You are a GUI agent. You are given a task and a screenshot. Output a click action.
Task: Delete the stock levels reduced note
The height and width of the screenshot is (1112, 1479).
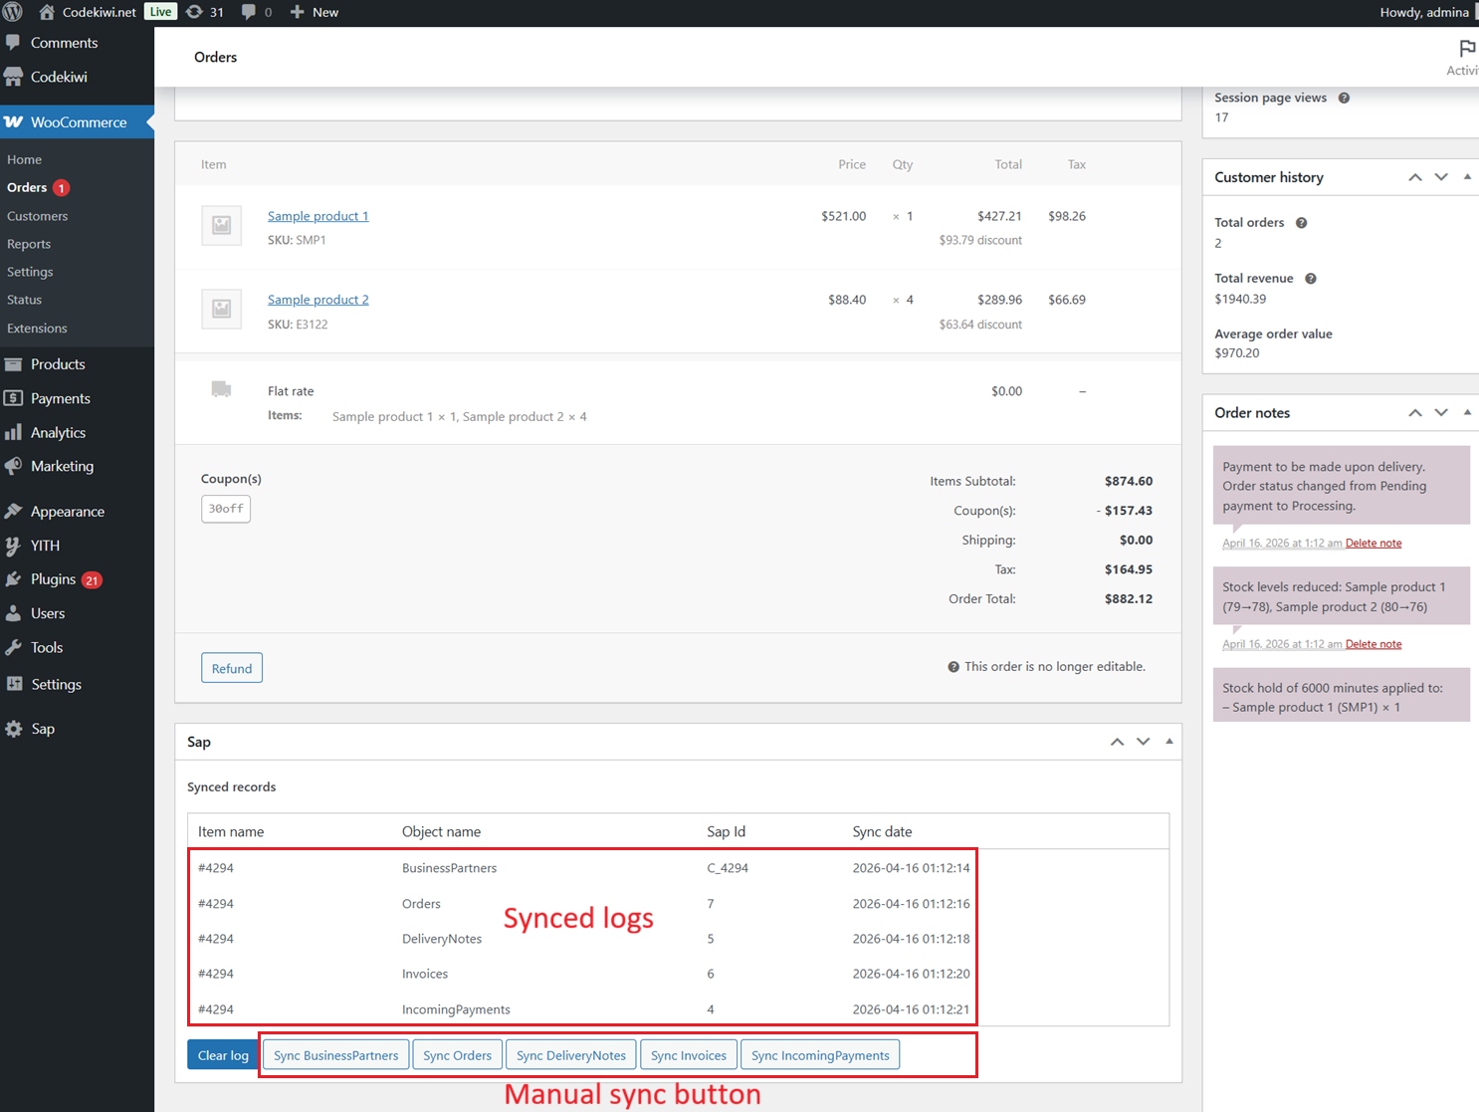pos(1373,644)
